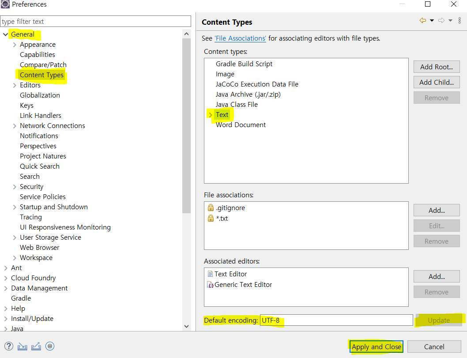Screen dimensions: 467x358
Task: Select Web Browser in the tree
Action: click(x=40, y=248)
